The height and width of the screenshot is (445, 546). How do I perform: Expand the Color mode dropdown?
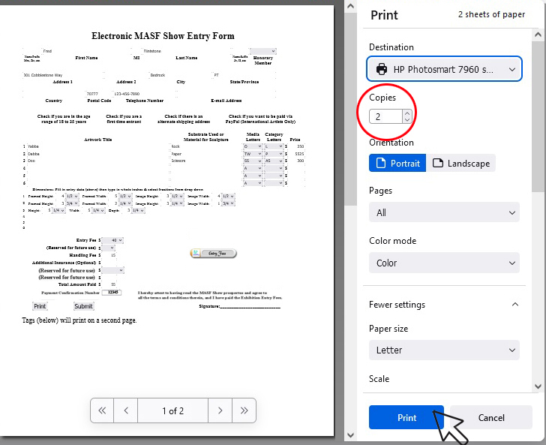pyautogui.click(x=444, y=263)
